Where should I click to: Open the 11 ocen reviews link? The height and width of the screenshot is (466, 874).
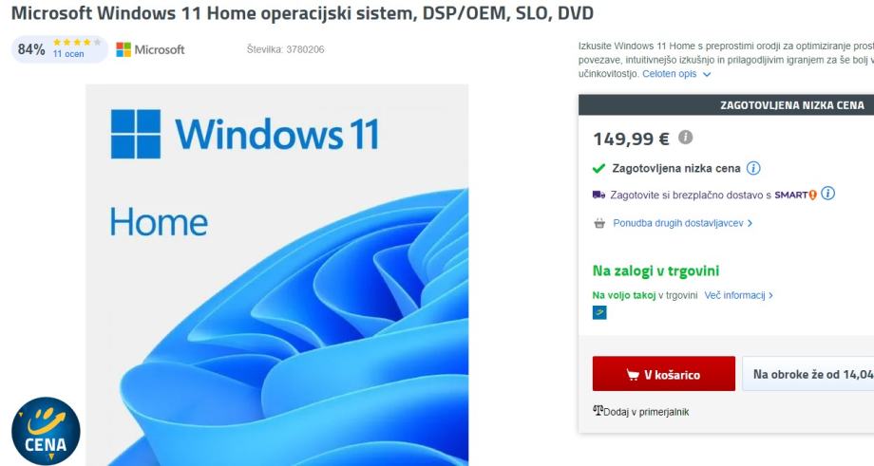[68, 54]
